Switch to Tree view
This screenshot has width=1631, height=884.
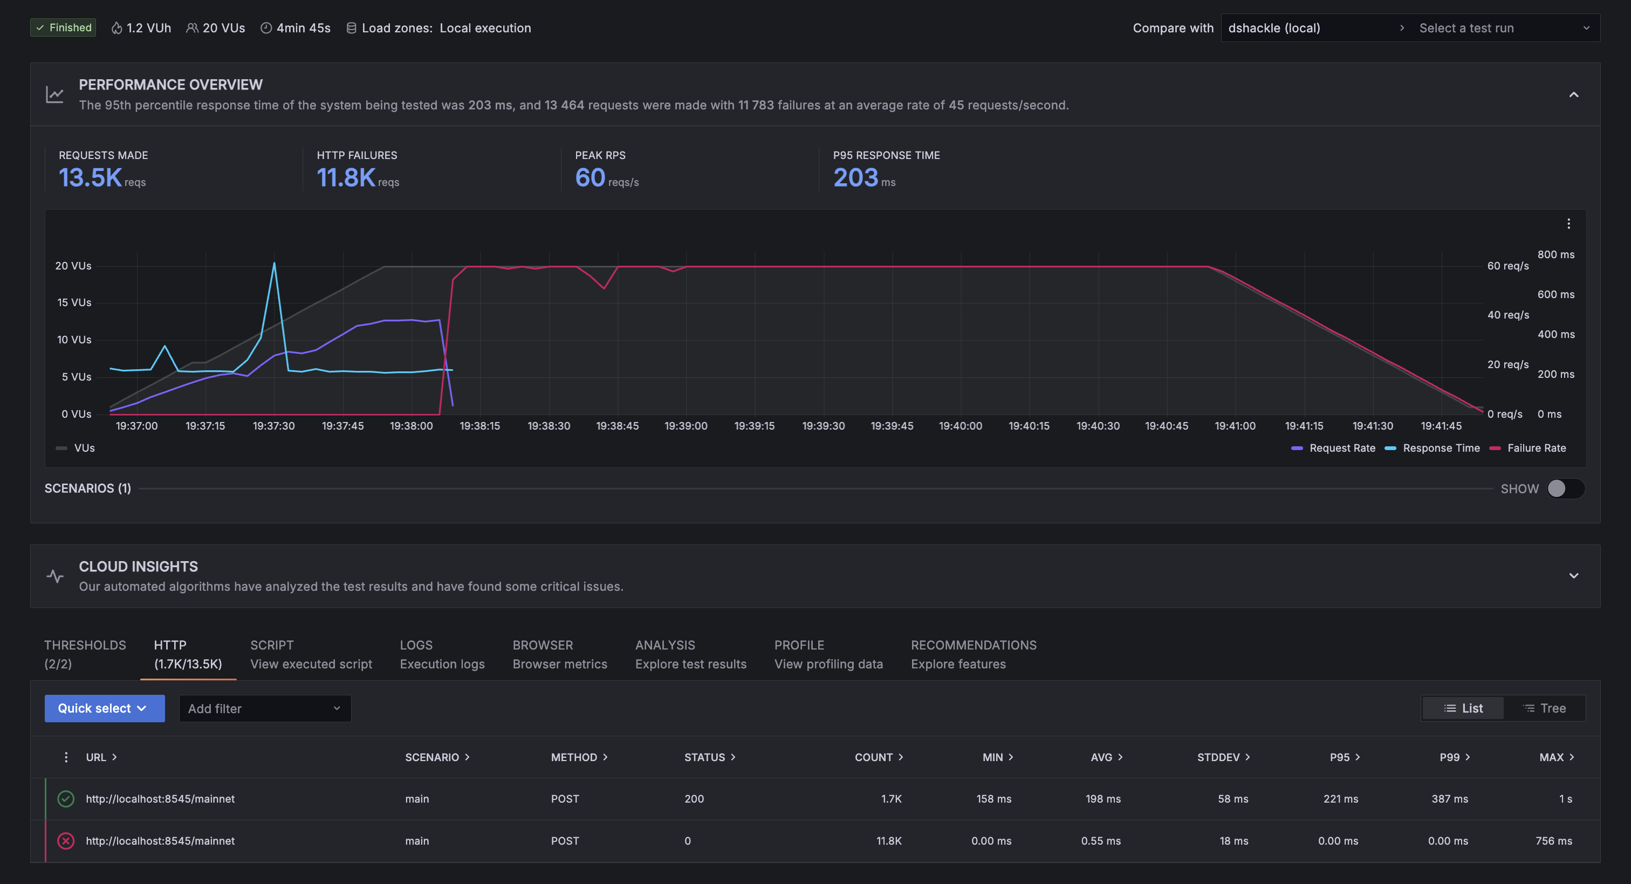coord(1544,709)
